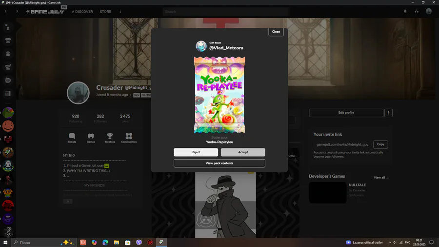Open profile options dots beside Edit profile
439x247 pixels.
pyautogui.click(x=388, y=113)
